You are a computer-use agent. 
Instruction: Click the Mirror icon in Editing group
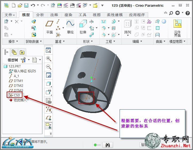(x=136, y=21)
